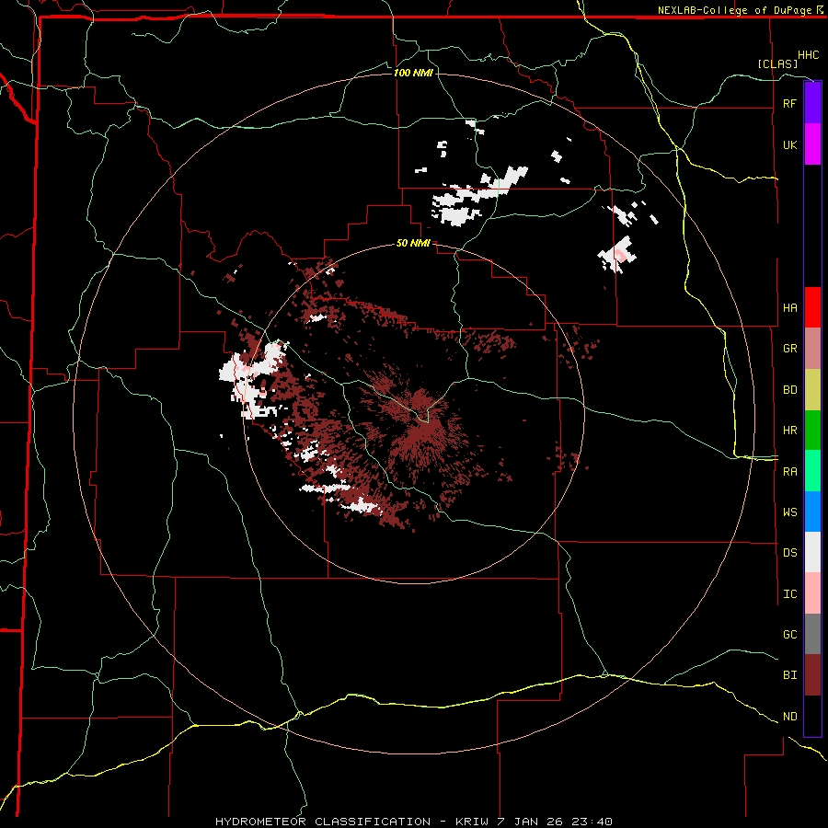Click the IC legend label
Image resolution: width=828 pixels, height=828 pixels.
click(x=789, y=594)
